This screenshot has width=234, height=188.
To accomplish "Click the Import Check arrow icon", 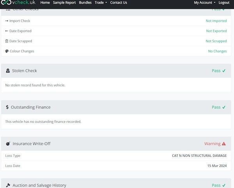I will 7,21.
